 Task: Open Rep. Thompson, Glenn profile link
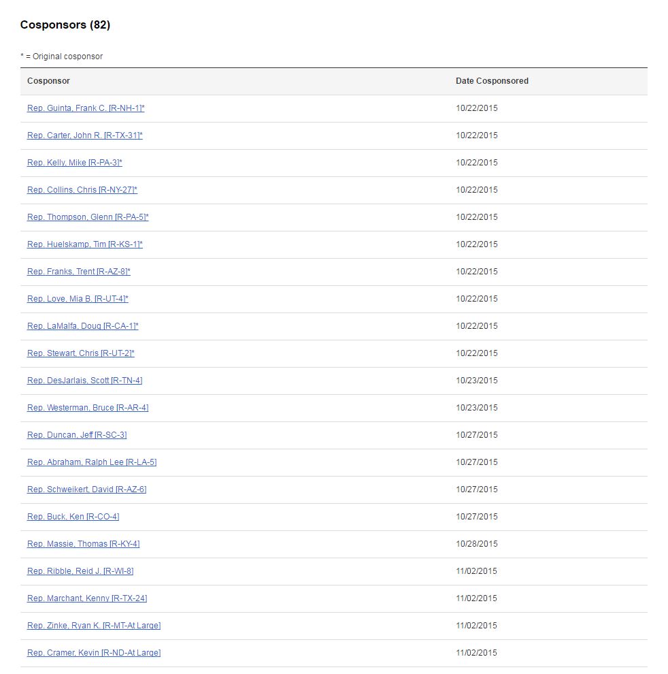tap(88, 217)
